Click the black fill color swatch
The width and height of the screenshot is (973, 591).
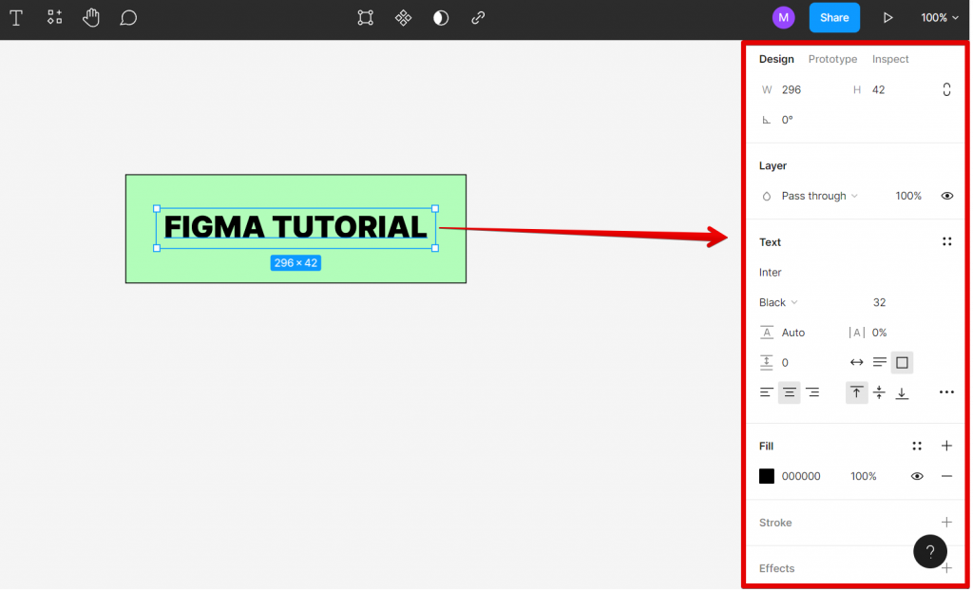[767, 476]
